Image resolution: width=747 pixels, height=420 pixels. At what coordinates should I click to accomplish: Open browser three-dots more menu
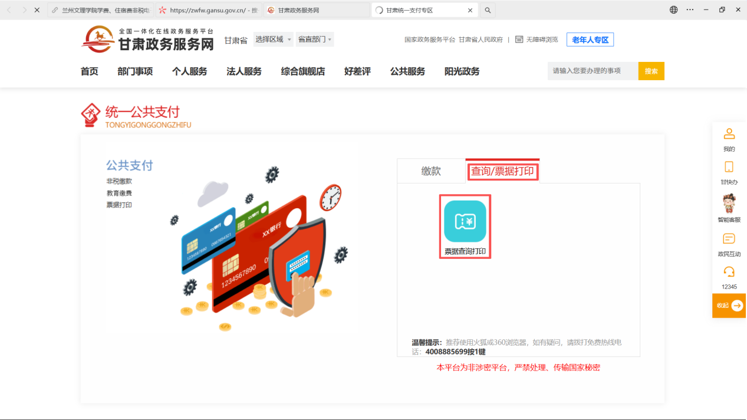(690, 10)
